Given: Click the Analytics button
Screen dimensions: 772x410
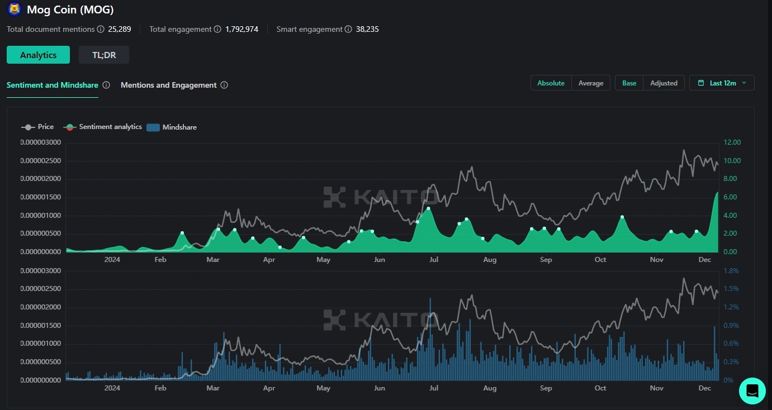Looking at the screenshot, I should [x=38, y=55].
